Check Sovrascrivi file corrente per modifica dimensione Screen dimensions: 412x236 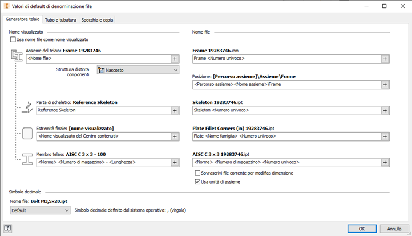pos(197,173)
